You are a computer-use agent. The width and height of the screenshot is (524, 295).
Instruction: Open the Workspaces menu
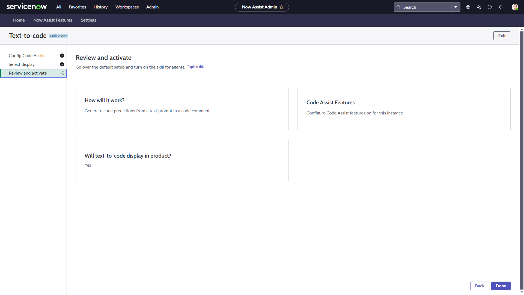pyautogui.click(x=127, y=7)
